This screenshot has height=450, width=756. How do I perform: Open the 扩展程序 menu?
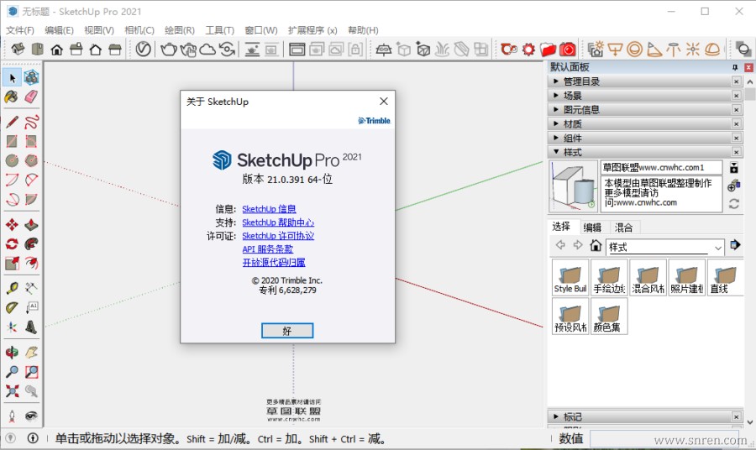point(312,30)
